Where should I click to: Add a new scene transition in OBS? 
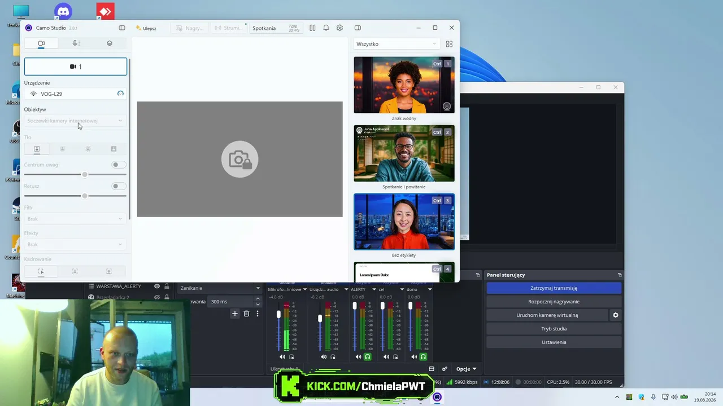coord(234,314)
